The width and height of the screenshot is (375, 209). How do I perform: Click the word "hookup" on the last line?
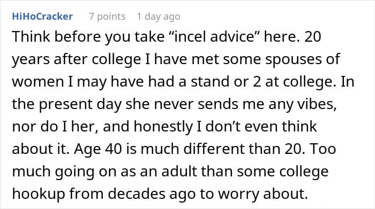pos(38,194)
